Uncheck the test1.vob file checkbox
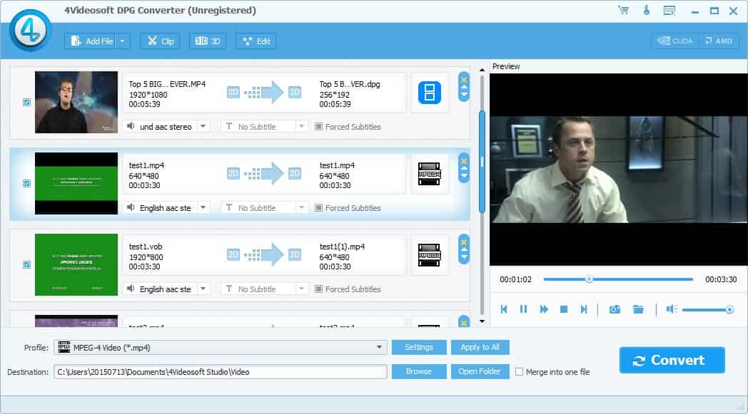748x414 pixels. [x=26, y=264]
